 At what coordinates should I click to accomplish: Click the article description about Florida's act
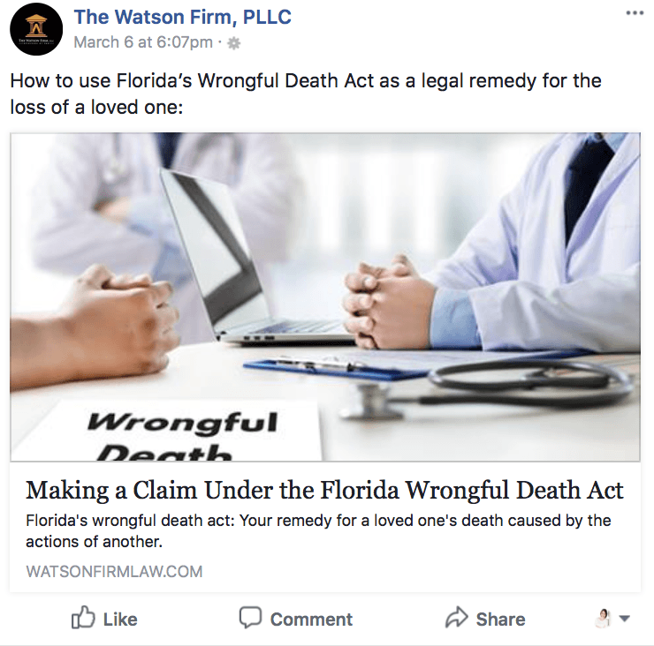[x=318, y=531]
